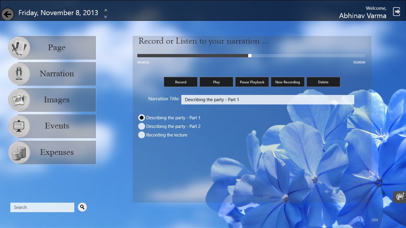Open the paint palette theme icon
The height and width of the screenshot is (228, 406).
coord(400,196)
